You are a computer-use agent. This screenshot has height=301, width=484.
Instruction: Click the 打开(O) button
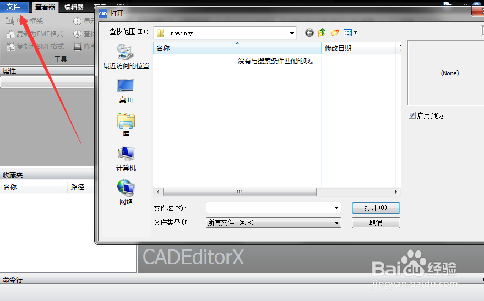376,208
